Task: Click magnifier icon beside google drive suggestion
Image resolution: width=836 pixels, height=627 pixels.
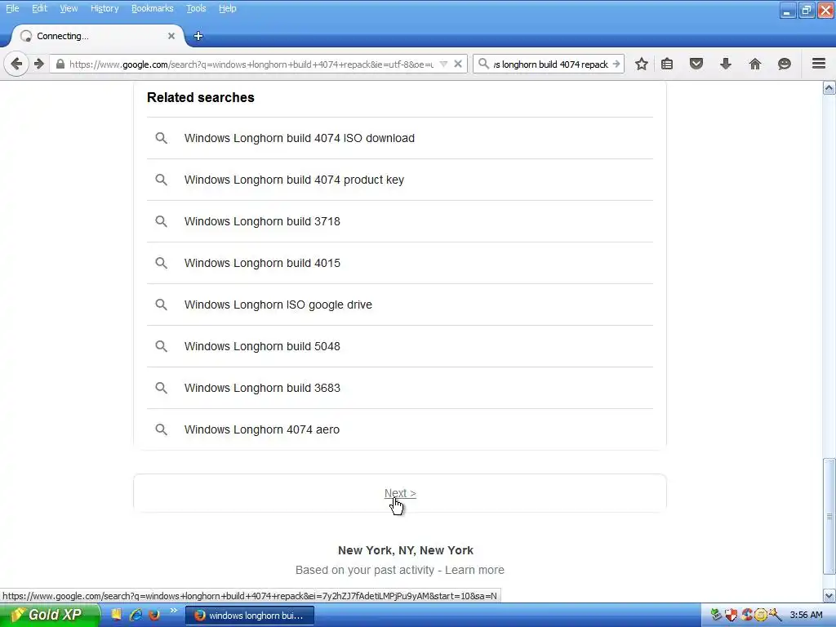Action: (x=161, y=305)
